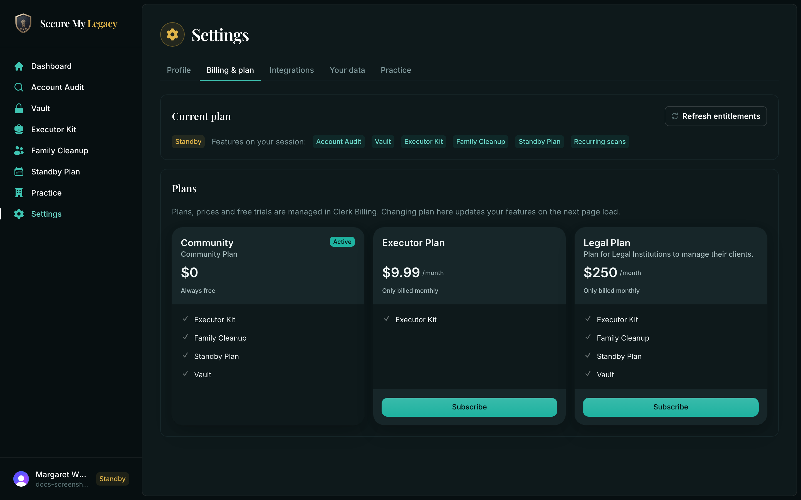Open the Practice building icon
This screenshot has width=801, height=500.
pos(19,193)
